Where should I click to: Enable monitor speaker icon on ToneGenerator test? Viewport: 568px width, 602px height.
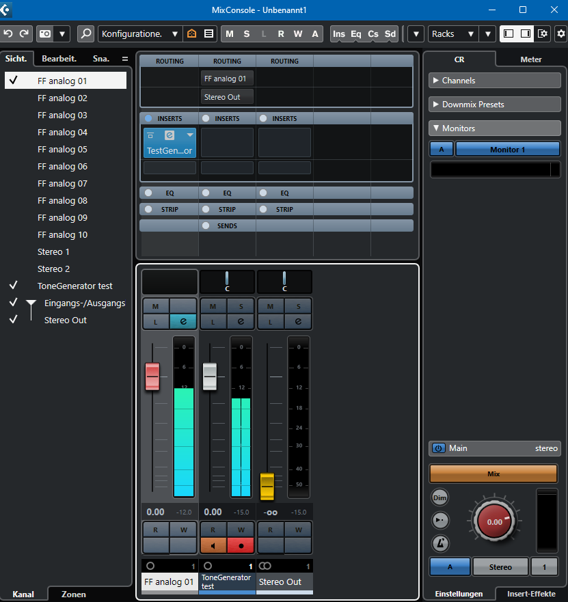tap(213, 545)
